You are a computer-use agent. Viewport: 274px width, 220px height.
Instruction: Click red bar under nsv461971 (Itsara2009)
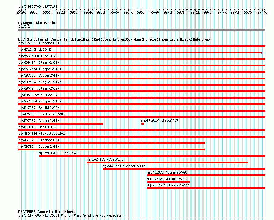(111, 143)
